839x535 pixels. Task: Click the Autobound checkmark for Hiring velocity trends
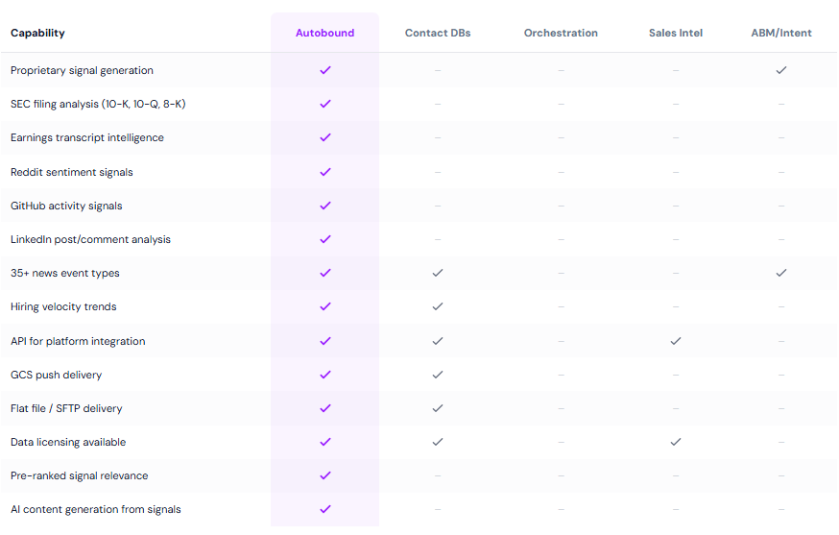click(324, 306)
